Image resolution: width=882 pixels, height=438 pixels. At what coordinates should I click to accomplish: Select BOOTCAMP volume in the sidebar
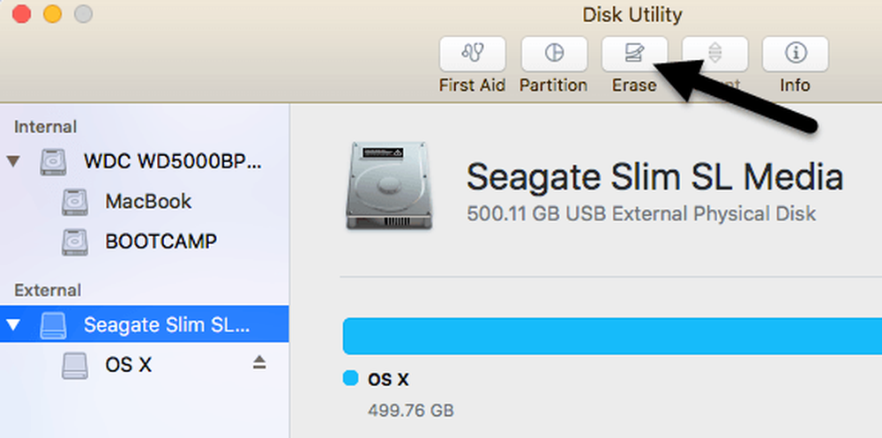click(x=144, y=241)
